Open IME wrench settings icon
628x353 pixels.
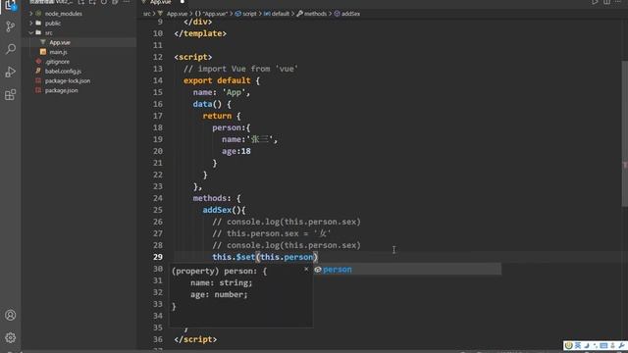pos(621,345)
